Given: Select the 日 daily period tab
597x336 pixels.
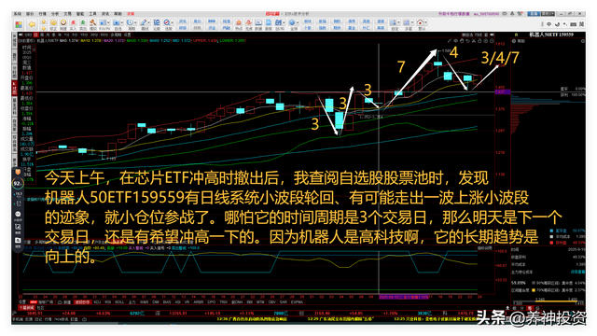Looking at the screenshot, I should (35, 35).
